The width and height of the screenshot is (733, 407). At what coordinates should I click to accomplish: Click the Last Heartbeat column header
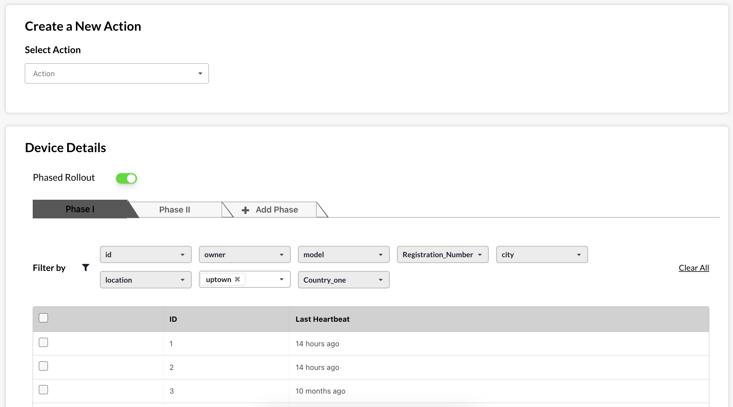click(322, 319)
